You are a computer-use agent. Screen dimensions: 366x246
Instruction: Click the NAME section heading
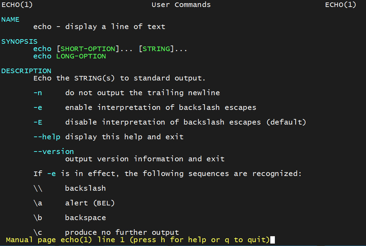pos(11,20)
